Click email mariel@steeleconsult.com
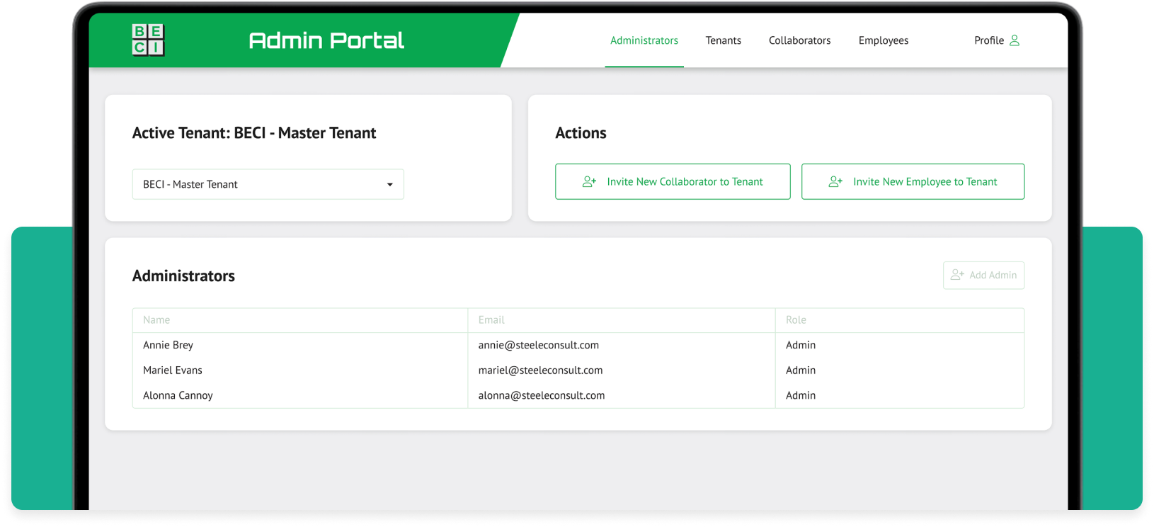The width and height of the screenshot is (1154, 527). point(540,370)
